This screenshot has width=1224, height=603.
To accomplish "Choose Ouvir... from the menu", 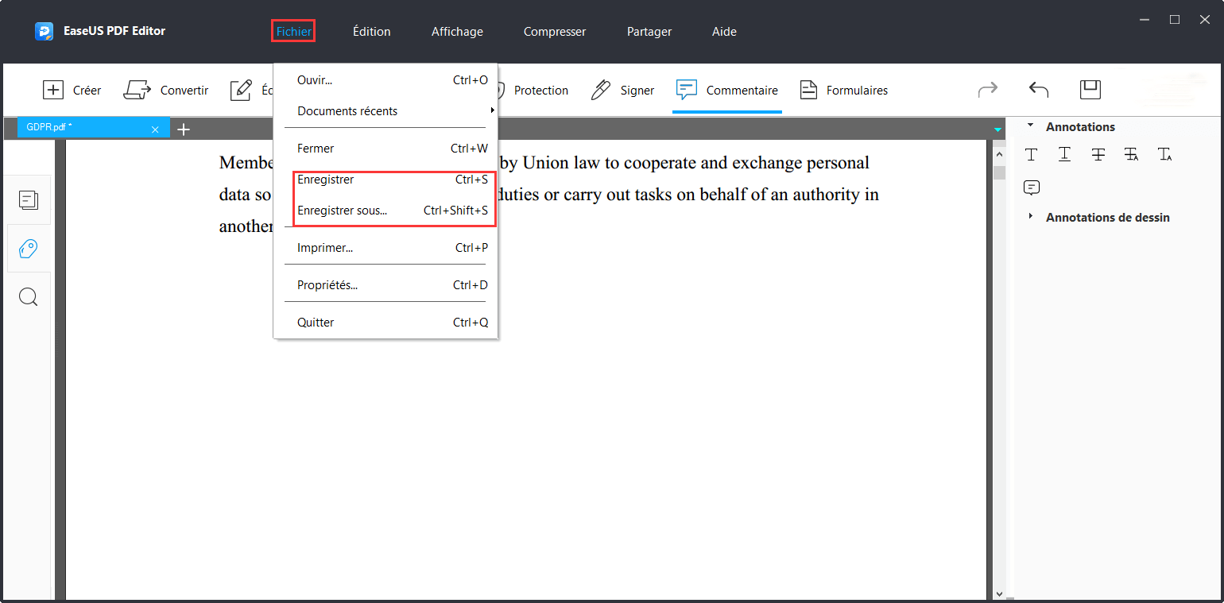I will coord(386,80).
